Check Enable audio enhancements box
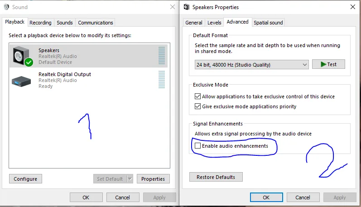This screenshot has height=207, width=361. [197, 146]
